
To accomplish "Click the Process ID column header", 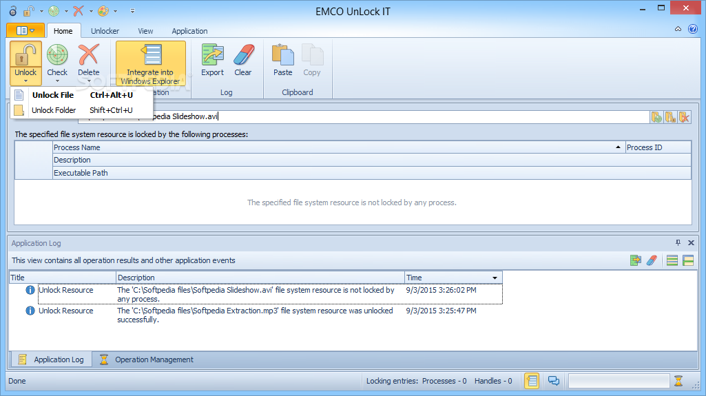I will pos(658,147).
